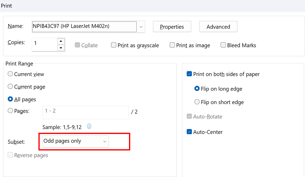Increase copies with the up arrow
The width and height of the screenshot is (305, 177).
tap(61, 41)
